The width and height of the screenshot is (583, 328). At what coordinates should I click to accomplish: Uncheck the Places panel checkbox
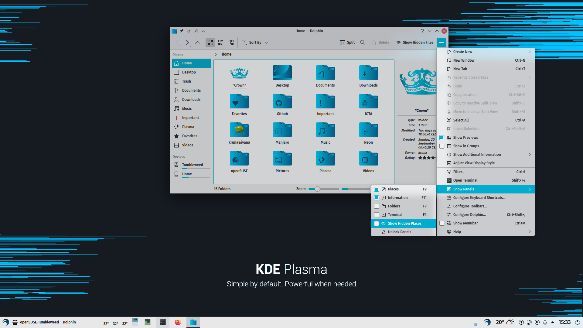pyautogui.click(x=377, y=189)
